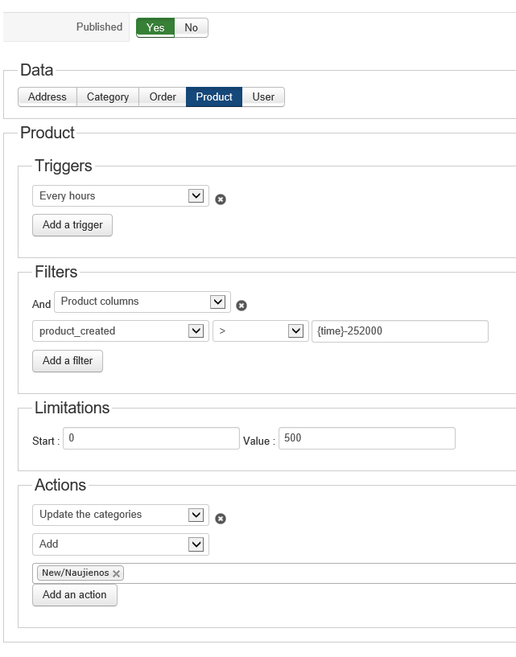Expand the Add mode dropdown
Image resolution: width=516 pixels, height=657 pixels.
point(121,544)
